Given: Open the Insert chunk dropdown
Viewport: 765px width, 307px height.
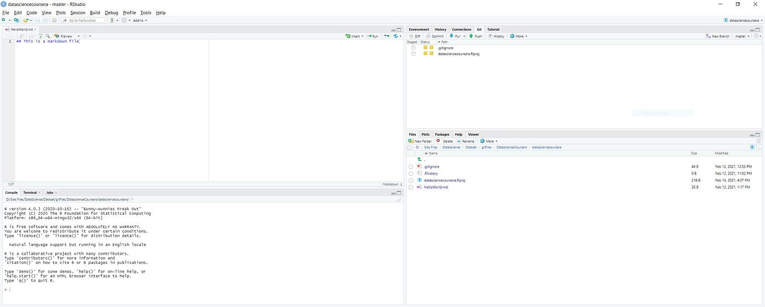Looking at the screenshot, I should click(x=355, y=36).
